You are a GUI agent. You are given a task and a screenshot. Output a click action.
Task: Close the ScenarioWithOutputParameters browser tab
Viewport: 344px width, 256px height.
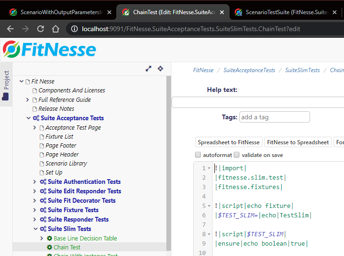pyautogui.click(x=109, y=12)
